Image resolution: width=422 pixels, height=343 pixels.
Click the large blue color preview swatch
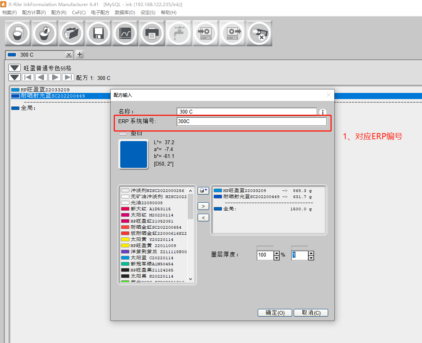(134, 154)
